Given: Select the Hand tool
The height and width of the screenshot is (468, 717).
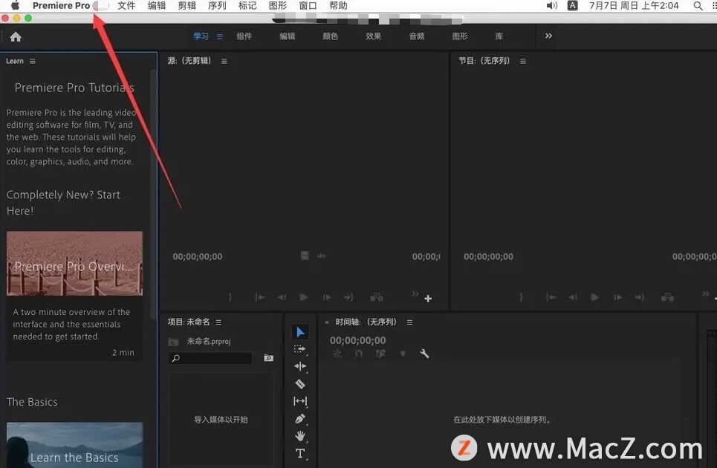Looking at the screenshot, I should pyautogui.click(x=300, y=436).
